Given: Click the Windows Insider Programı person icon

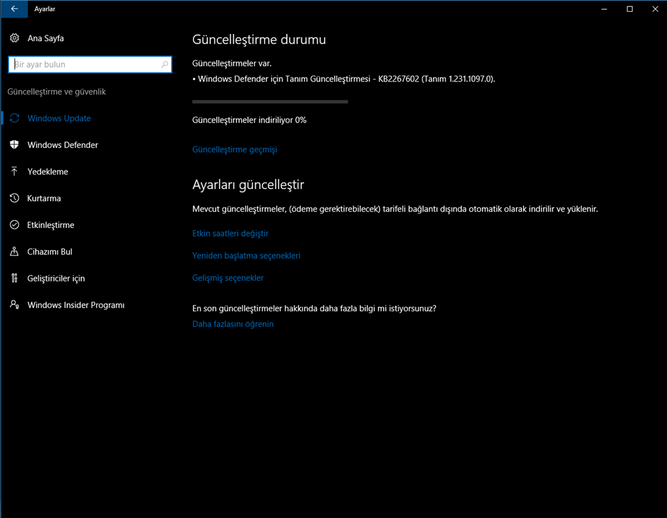Looking at the screenshot, I should [x=14, y=305].
